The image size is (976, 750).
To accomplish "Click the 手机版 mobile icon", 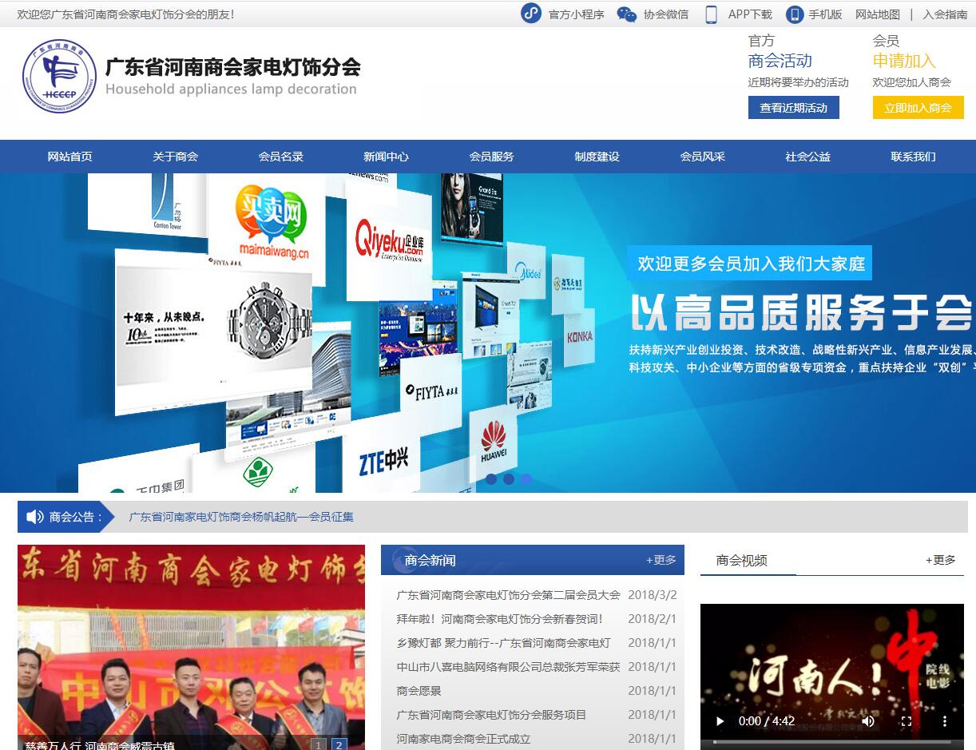I will click(x=794, y=14).
